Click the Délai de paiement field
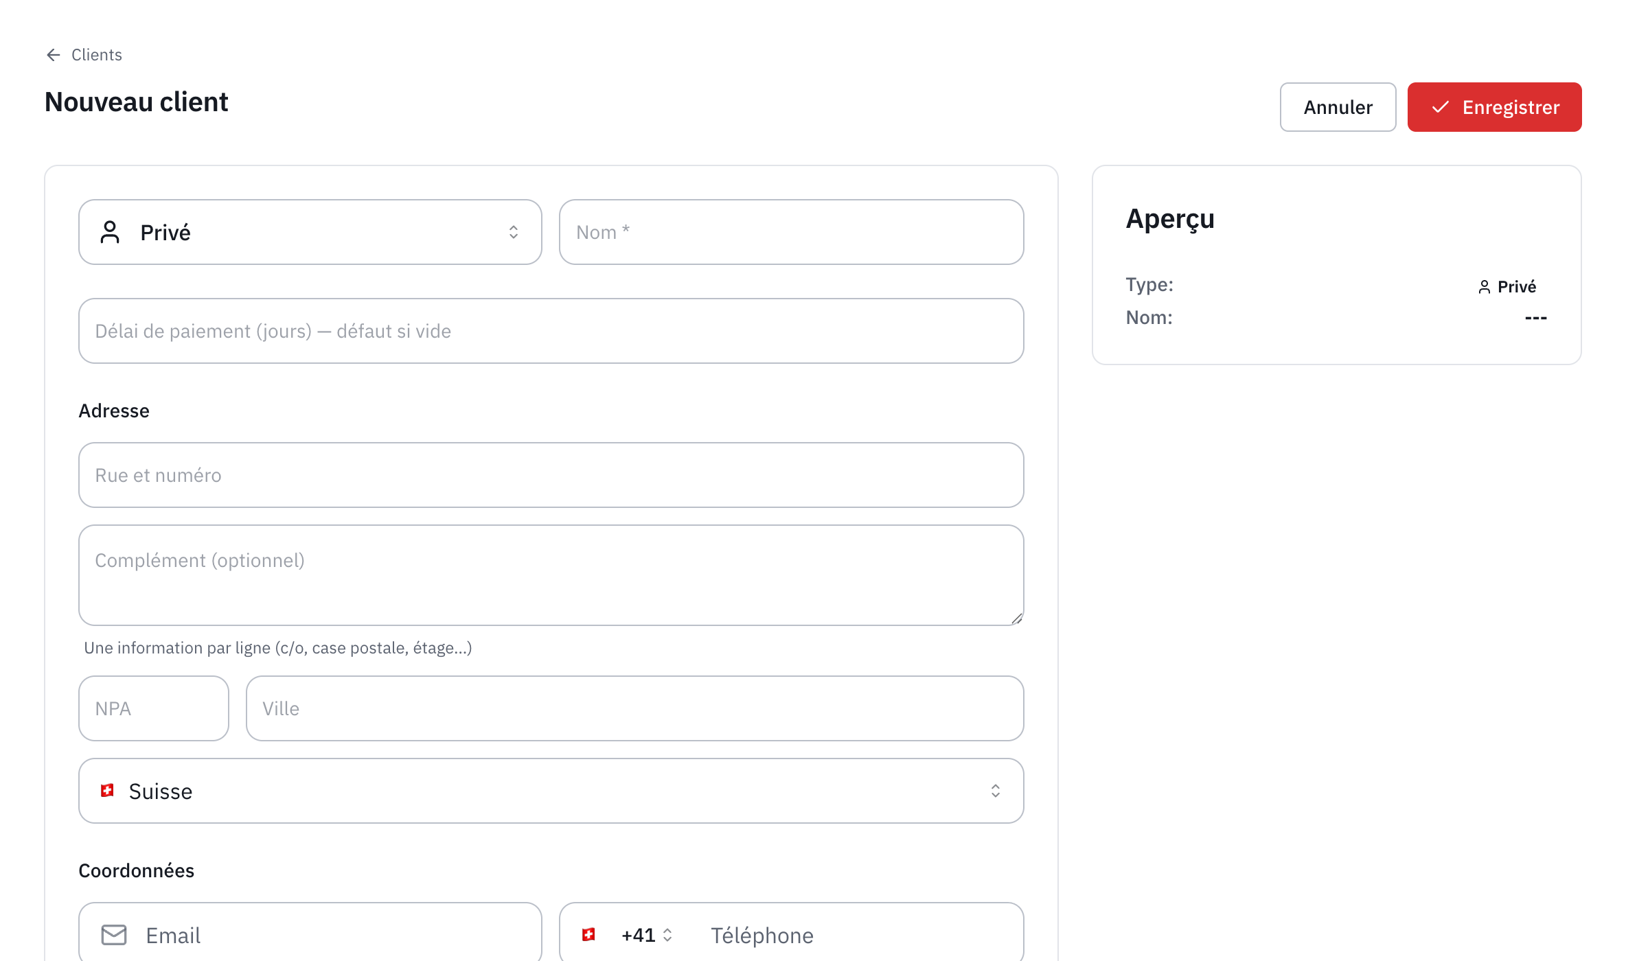Image resolution: width=1626 pixels, height=961 pixels. (x=551, y=331)
